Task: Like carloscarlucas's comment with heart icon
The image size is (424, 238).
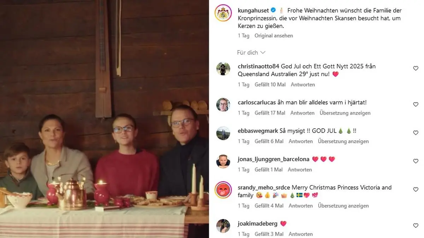Action: pyautogui.click(x=416, y=104)
